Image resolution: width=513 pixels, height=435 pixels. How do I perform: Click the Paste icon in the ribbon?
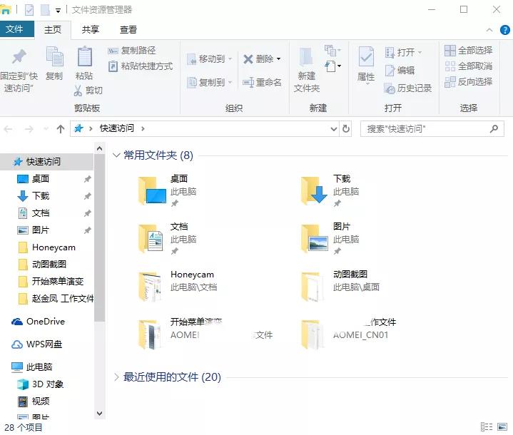pyautogui.click(x=84, y=58)
